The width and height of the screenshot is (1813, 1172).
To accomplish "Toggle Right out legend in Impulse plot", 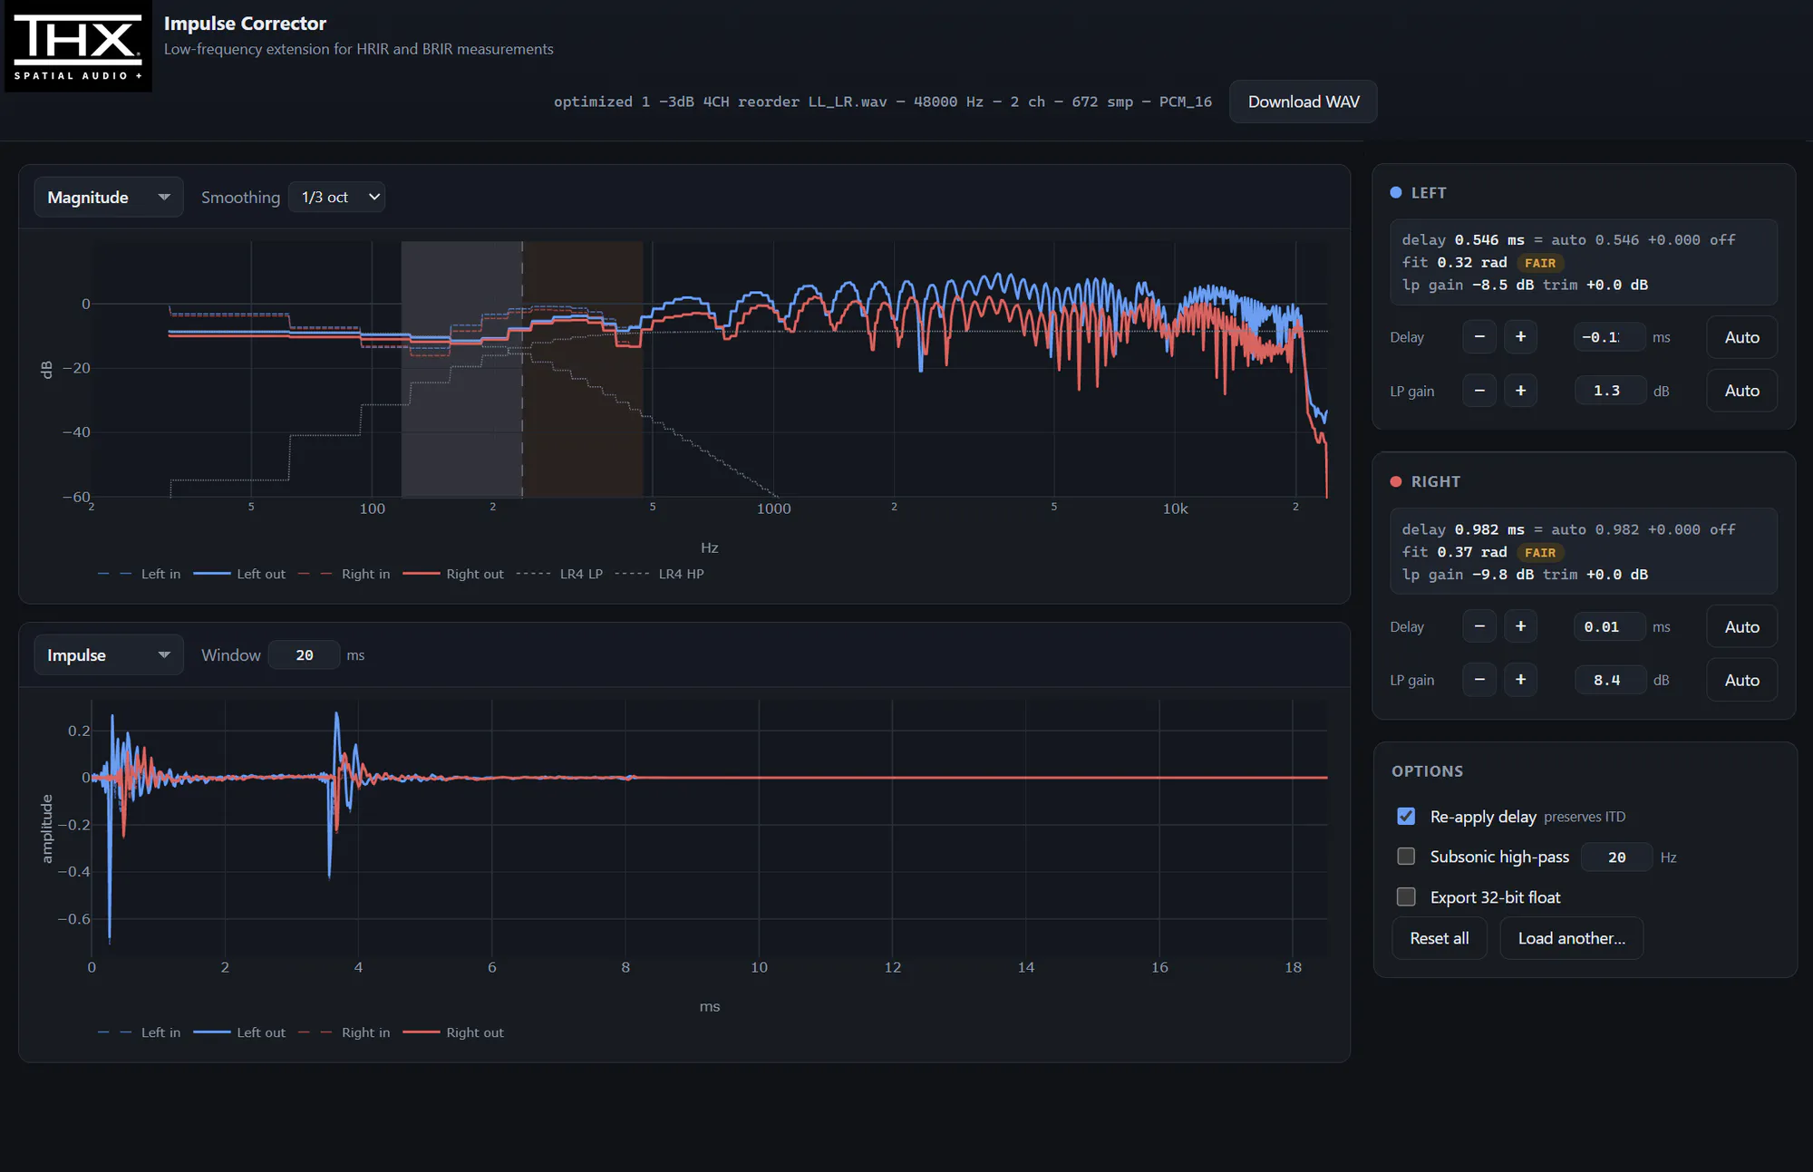I will click(x=453, y=1032).
